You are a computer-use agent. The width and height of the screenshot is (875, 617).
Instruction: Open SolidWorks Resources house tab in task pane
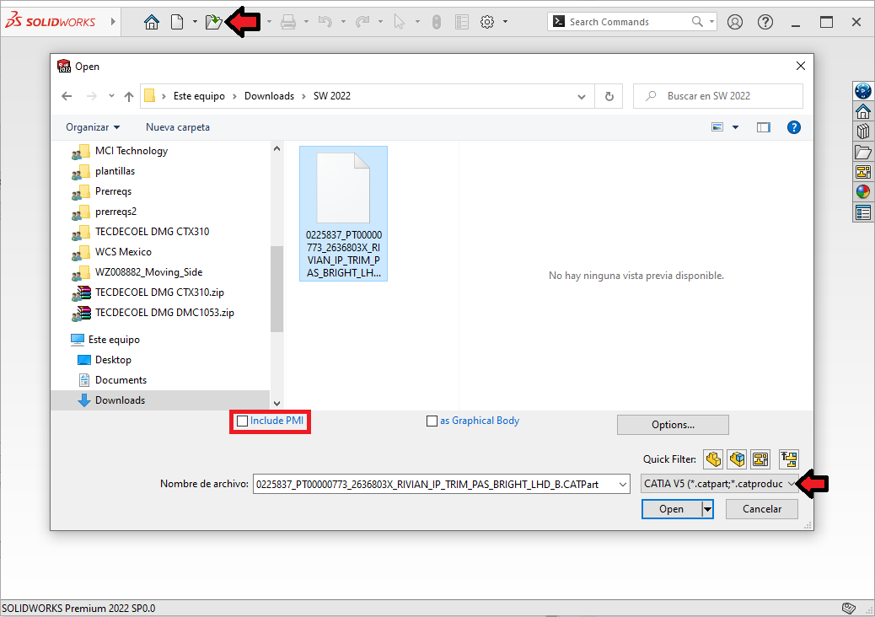[x=862, y=111]
